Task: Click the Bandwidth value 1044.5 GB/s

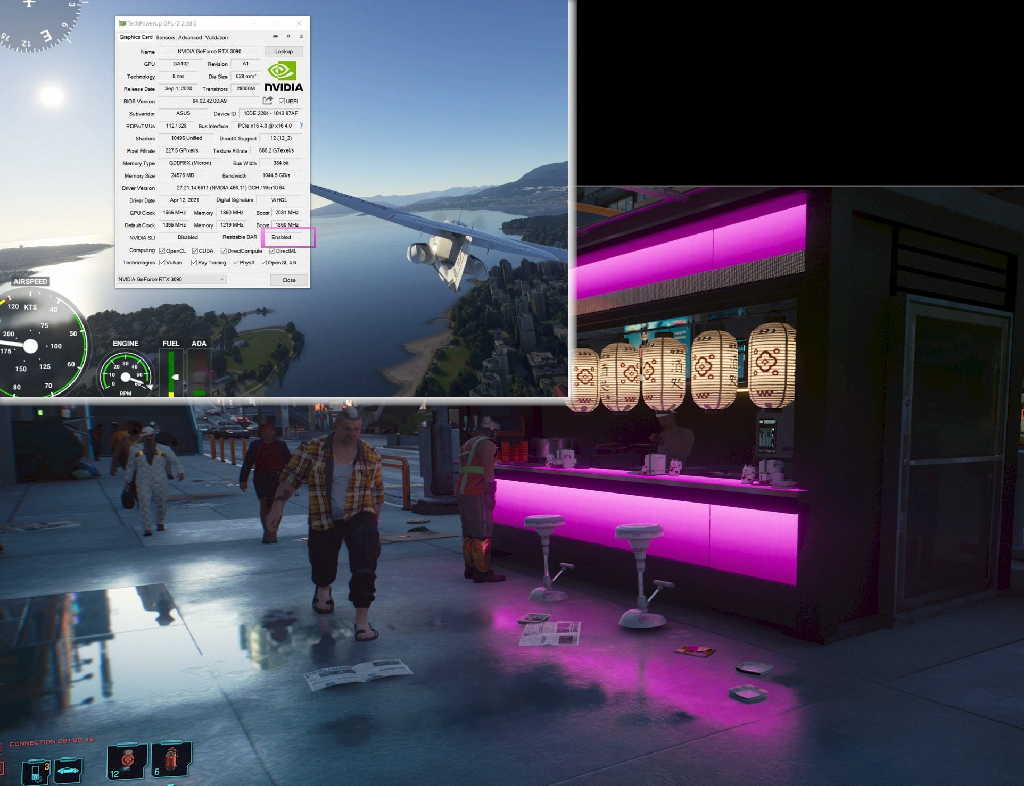Action: pyautogui.click(x=276, y=175)
